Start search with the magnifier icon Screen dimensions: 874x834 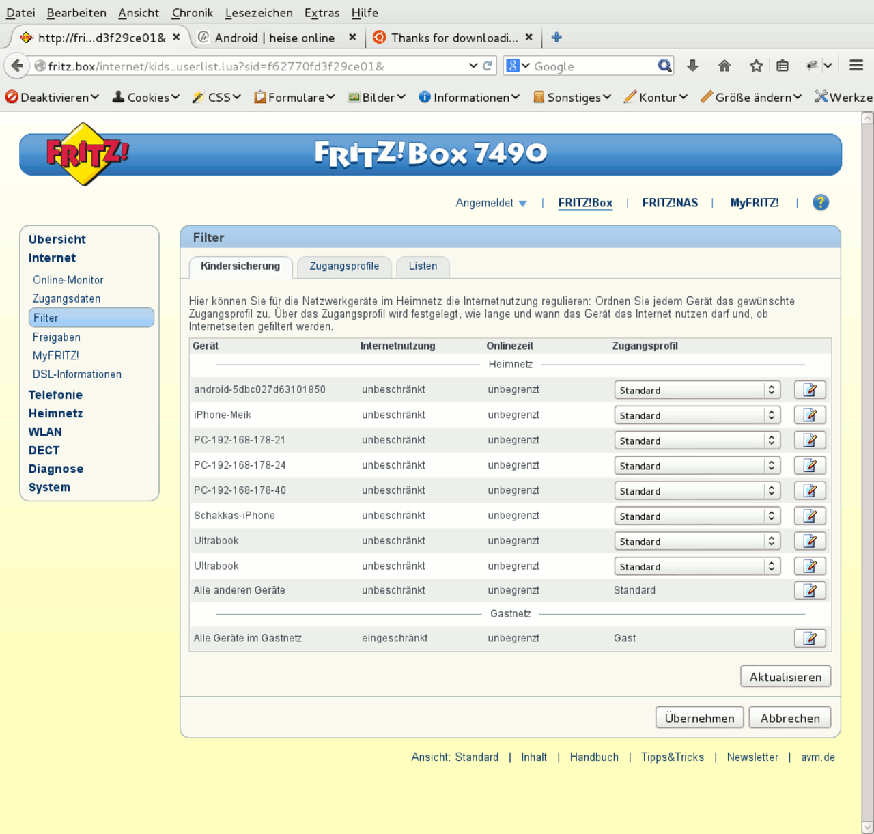664,66
